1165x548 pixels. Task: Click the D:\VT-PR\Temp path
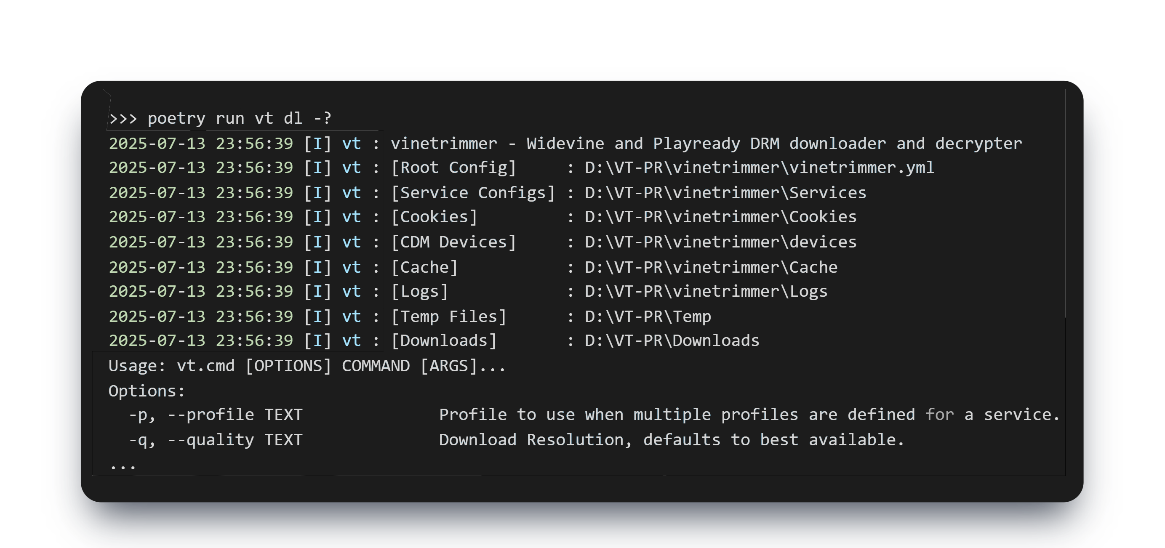648,317
